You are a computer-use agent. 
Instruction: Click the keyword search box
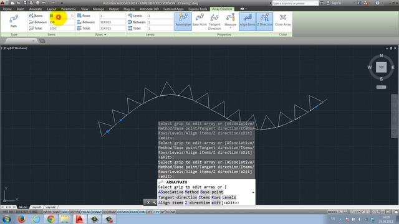click(295, 3)
